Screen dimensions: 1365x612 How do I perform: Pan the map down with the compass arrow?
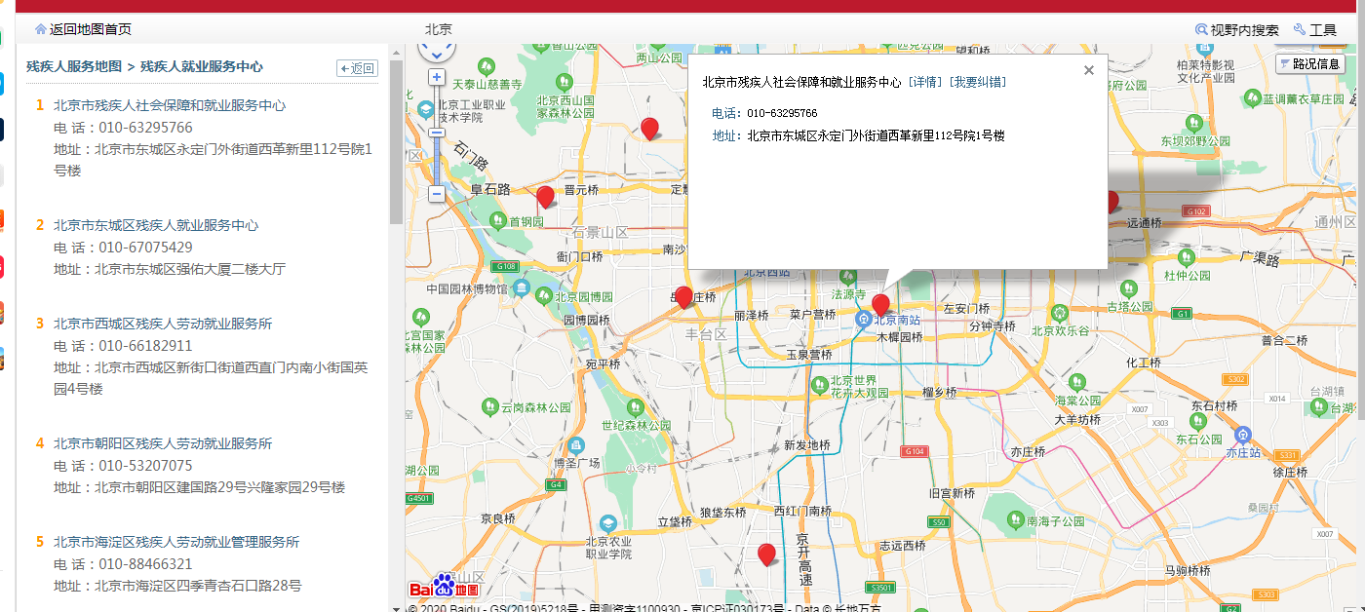coord(437,56)
